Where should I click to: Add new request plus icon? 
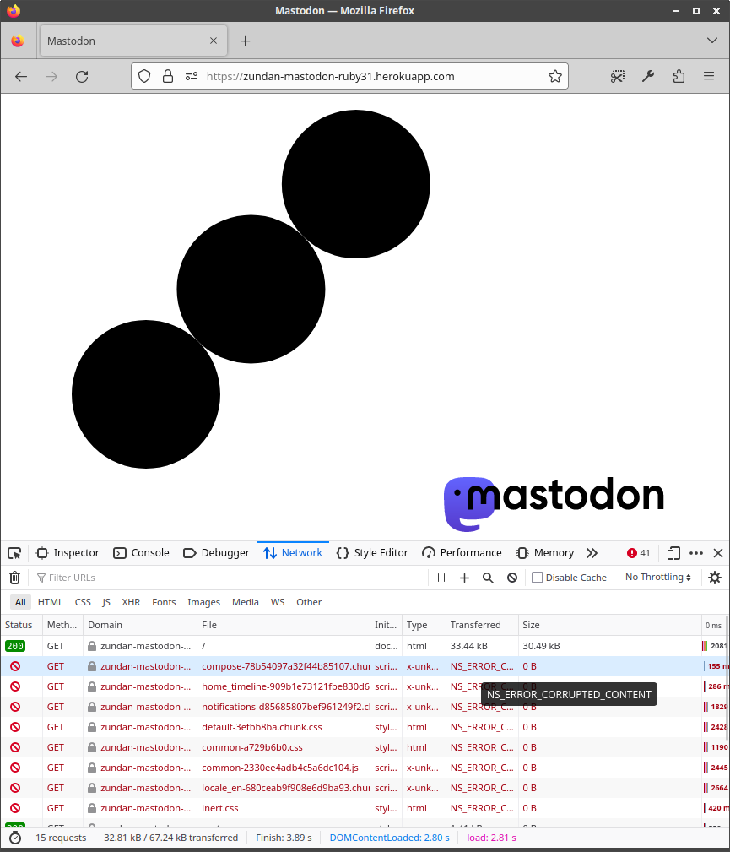pyautogui.click(x=464, y=578)
